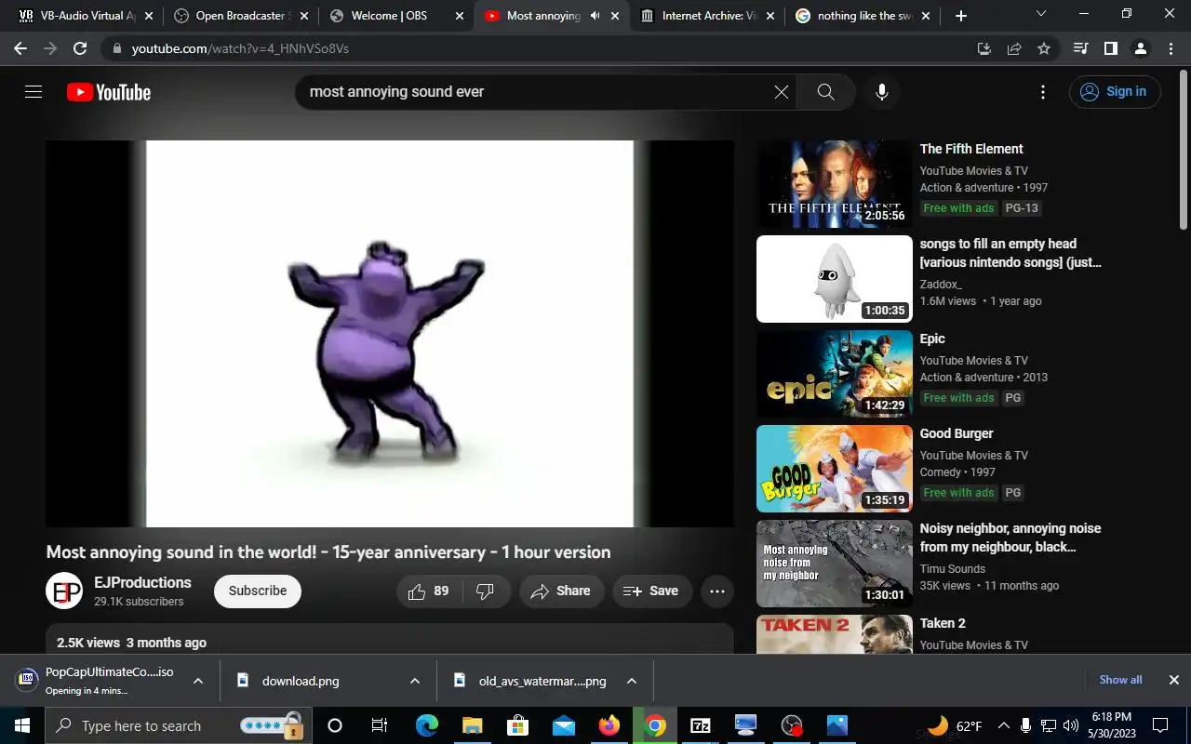1191x744 pixels.
Task: Open The Fifth Element thumbnail
Action: click(x=835, y=184)
